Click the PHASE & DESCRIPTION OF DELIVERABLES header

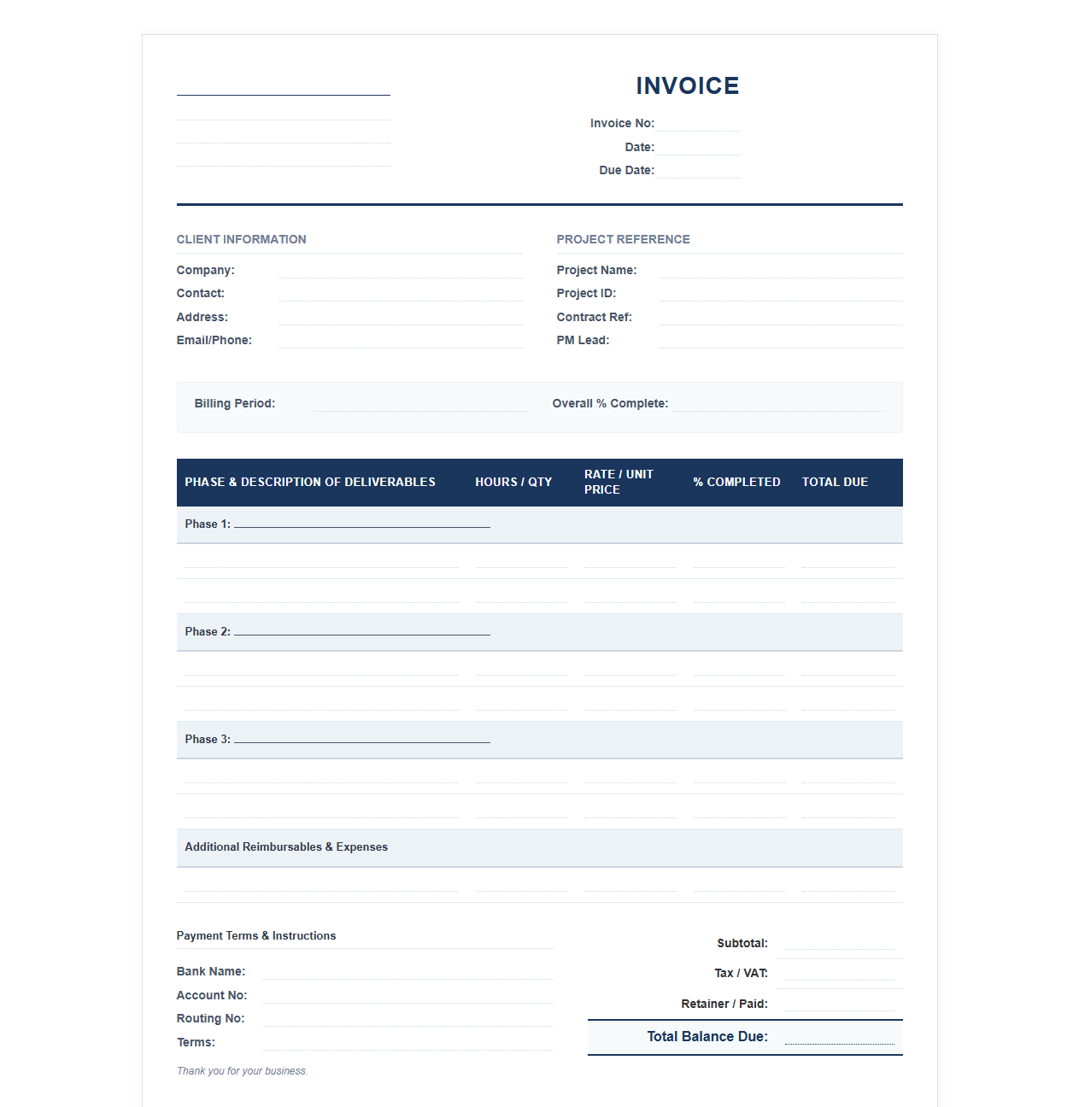310,482
